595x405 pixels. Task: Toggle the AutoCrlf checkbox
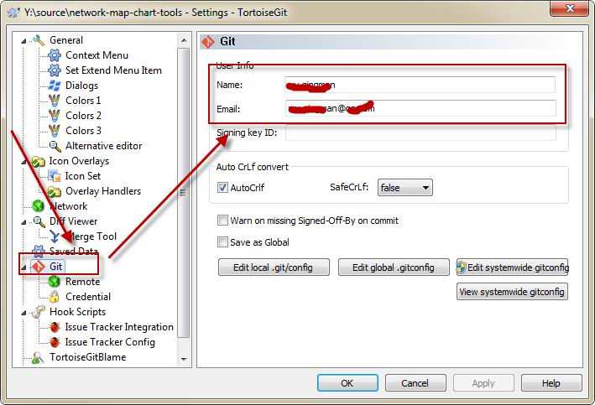[x=222, y=188]
